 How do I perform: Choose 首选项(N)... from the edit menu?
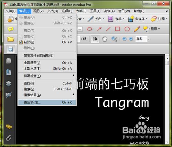(47, 102)
